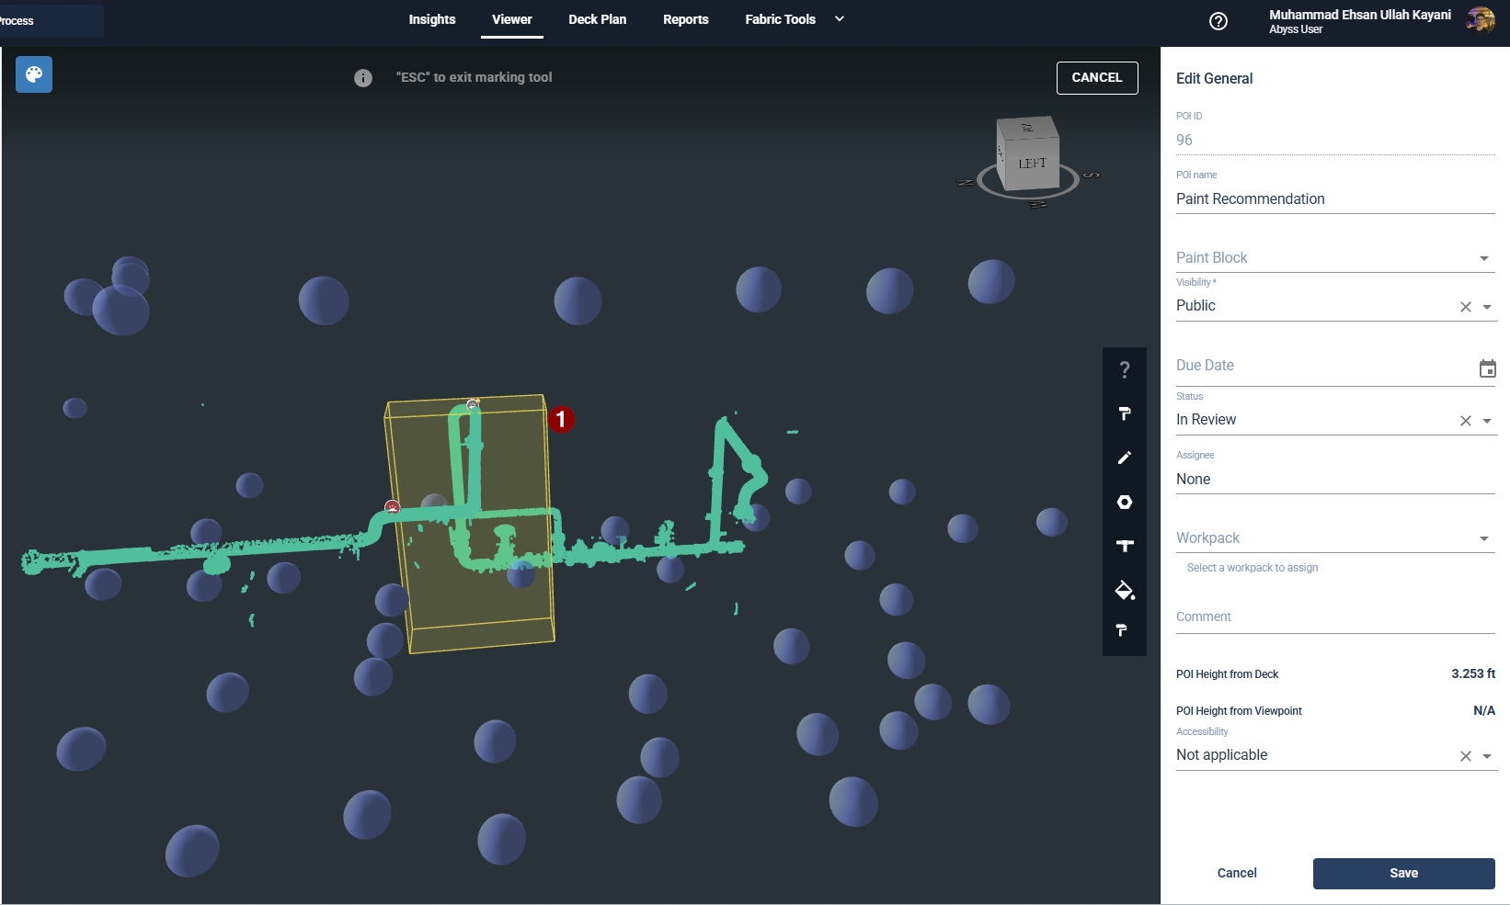
Task: Select the pencil edit tool
Action: [1124, 458]
